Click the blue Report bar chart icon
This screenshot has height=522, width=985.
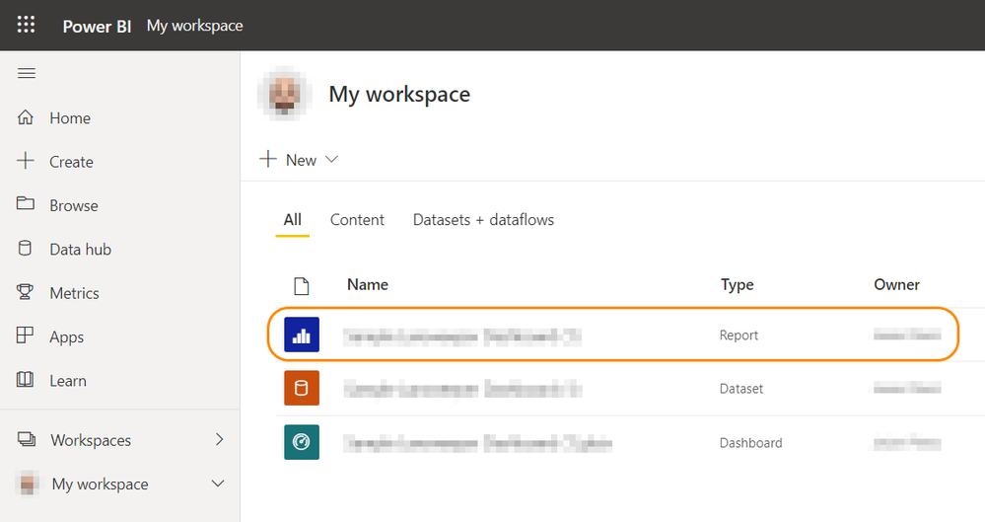[302, 336]
